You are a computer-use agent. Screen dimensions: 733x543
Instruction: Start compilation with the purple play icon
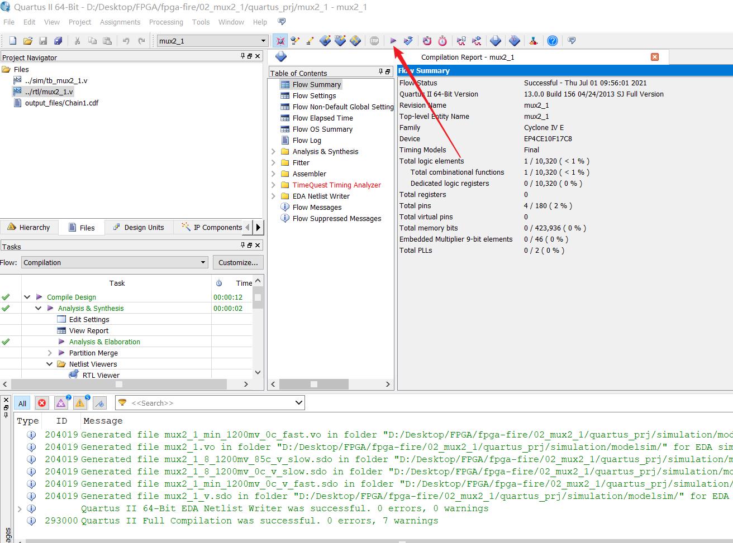[x=393, y=41]
